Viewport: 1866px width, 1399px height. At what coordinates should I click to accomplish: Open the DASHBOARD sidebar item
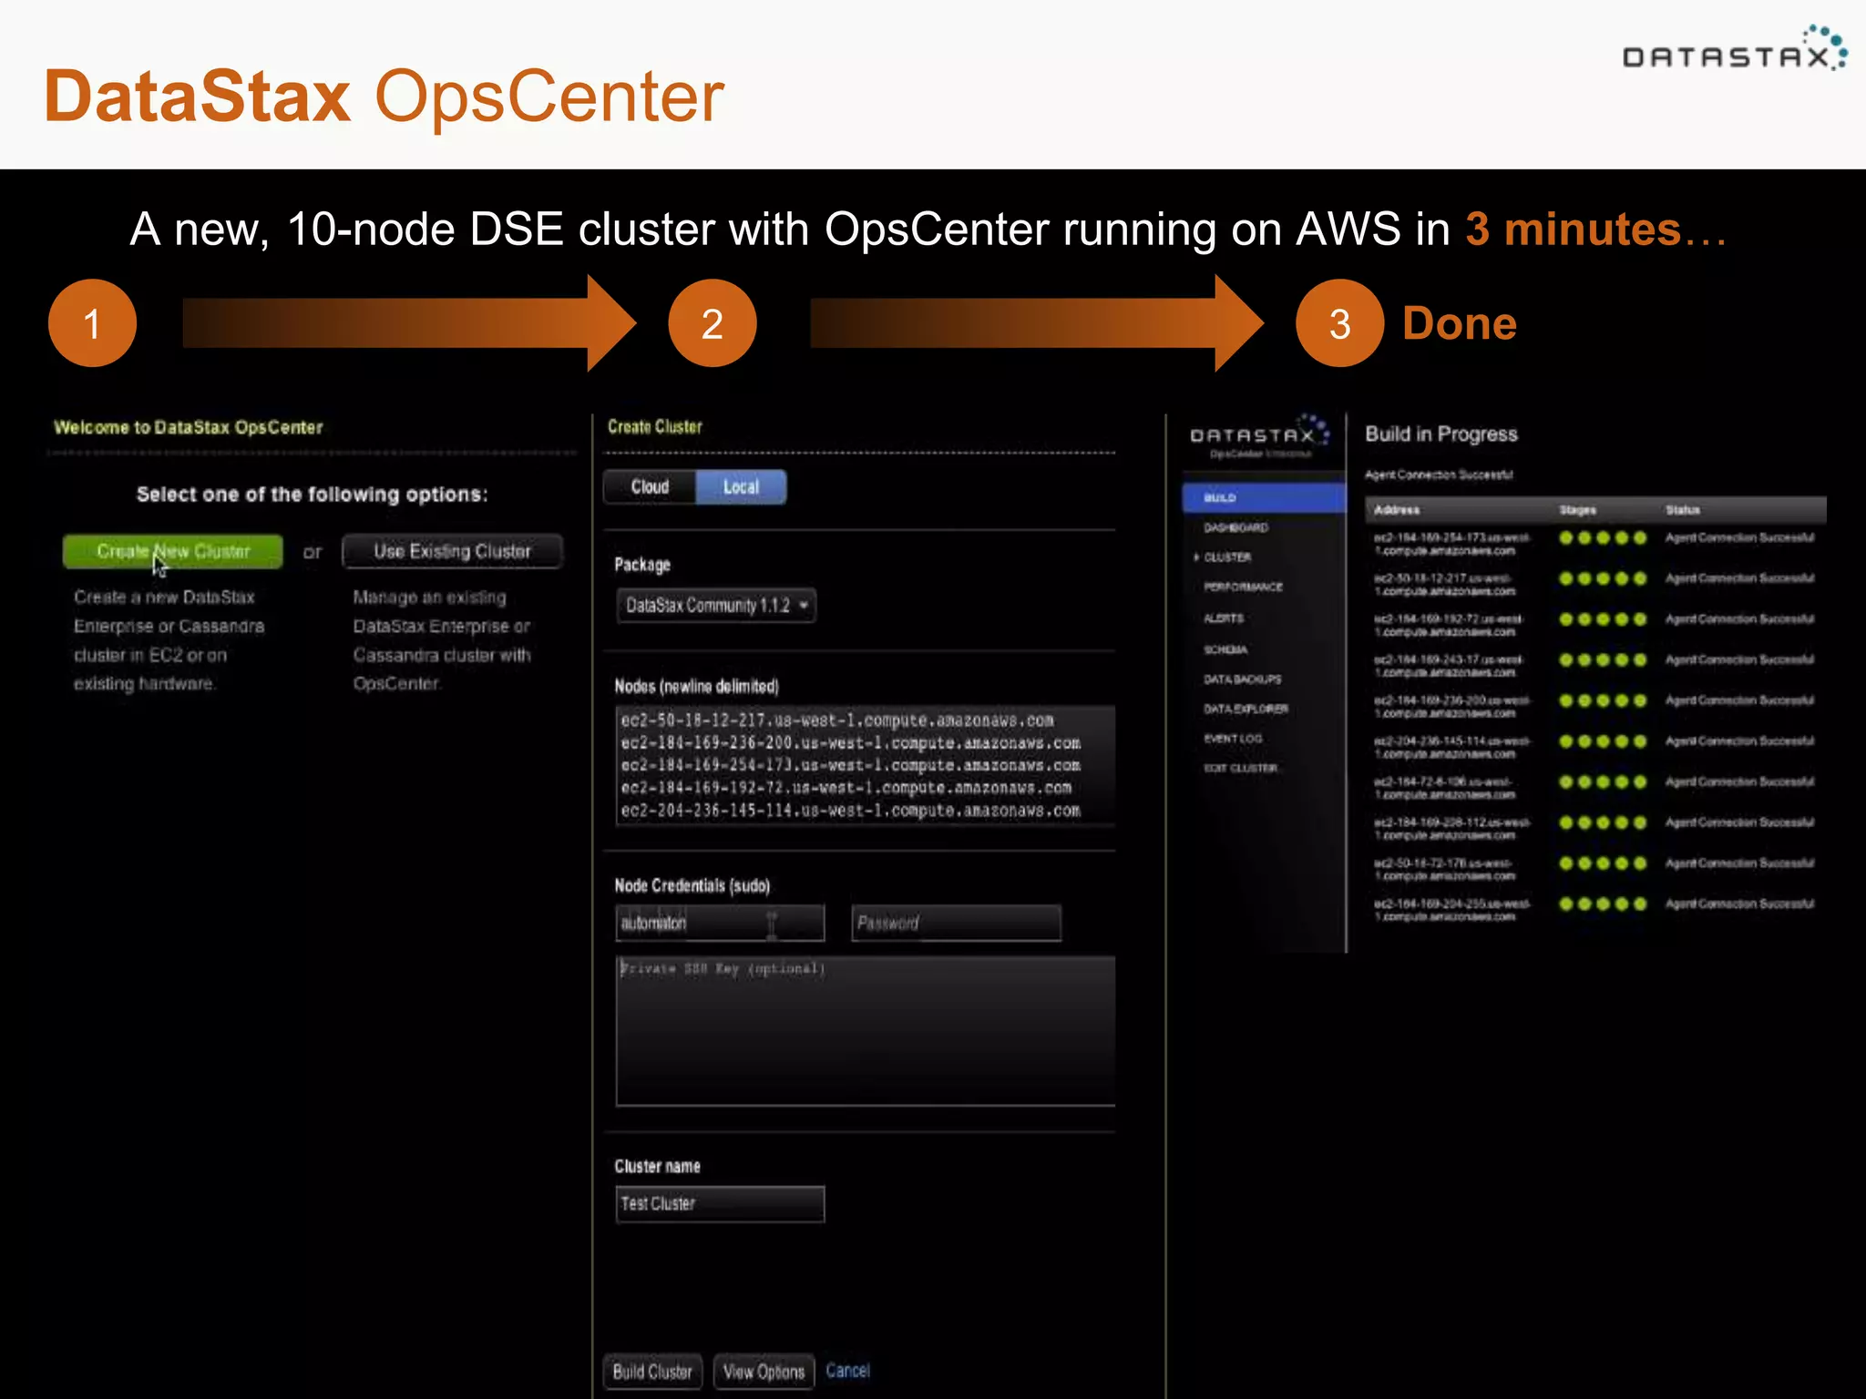pos(1235,528)
